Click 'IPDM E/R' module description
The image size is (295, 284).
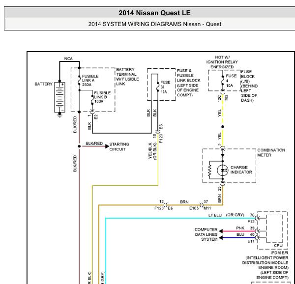(x=265, y=265)
